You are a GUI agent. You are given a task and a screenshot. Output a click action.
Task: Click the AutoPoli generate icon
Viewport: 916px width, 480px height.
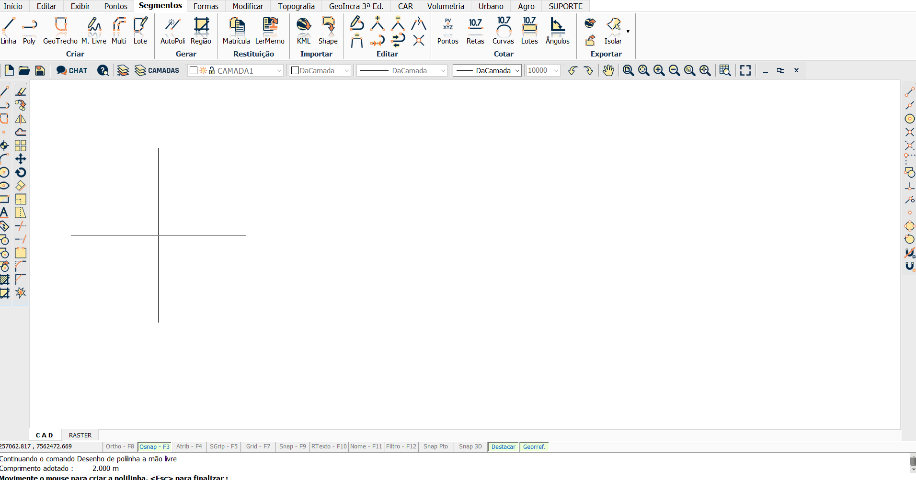point(172,31)
